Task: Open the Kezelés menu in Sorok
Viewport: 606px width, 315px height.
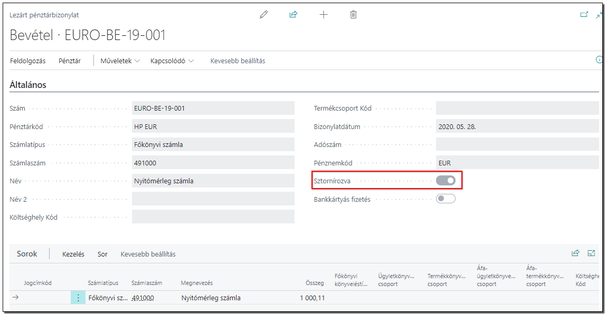Action: click(x=73, y=254)
